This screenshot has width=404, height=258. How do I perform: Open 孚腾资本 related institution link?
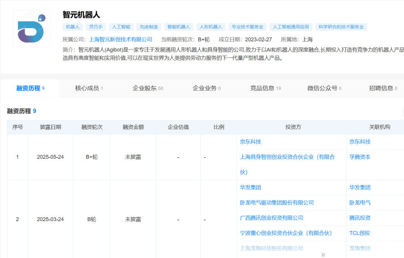[360, 157]
